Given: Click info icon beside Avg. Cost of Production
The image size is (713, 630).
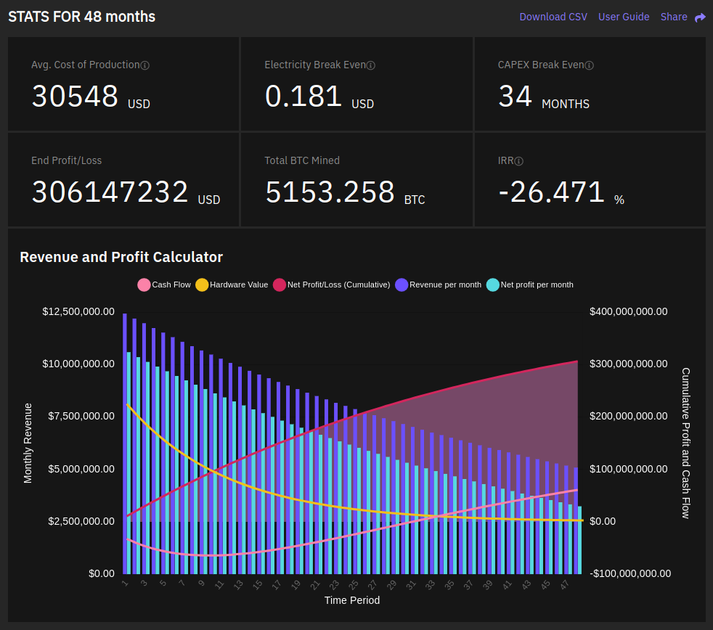Looking at the screenshot, I should pos(145,65).
